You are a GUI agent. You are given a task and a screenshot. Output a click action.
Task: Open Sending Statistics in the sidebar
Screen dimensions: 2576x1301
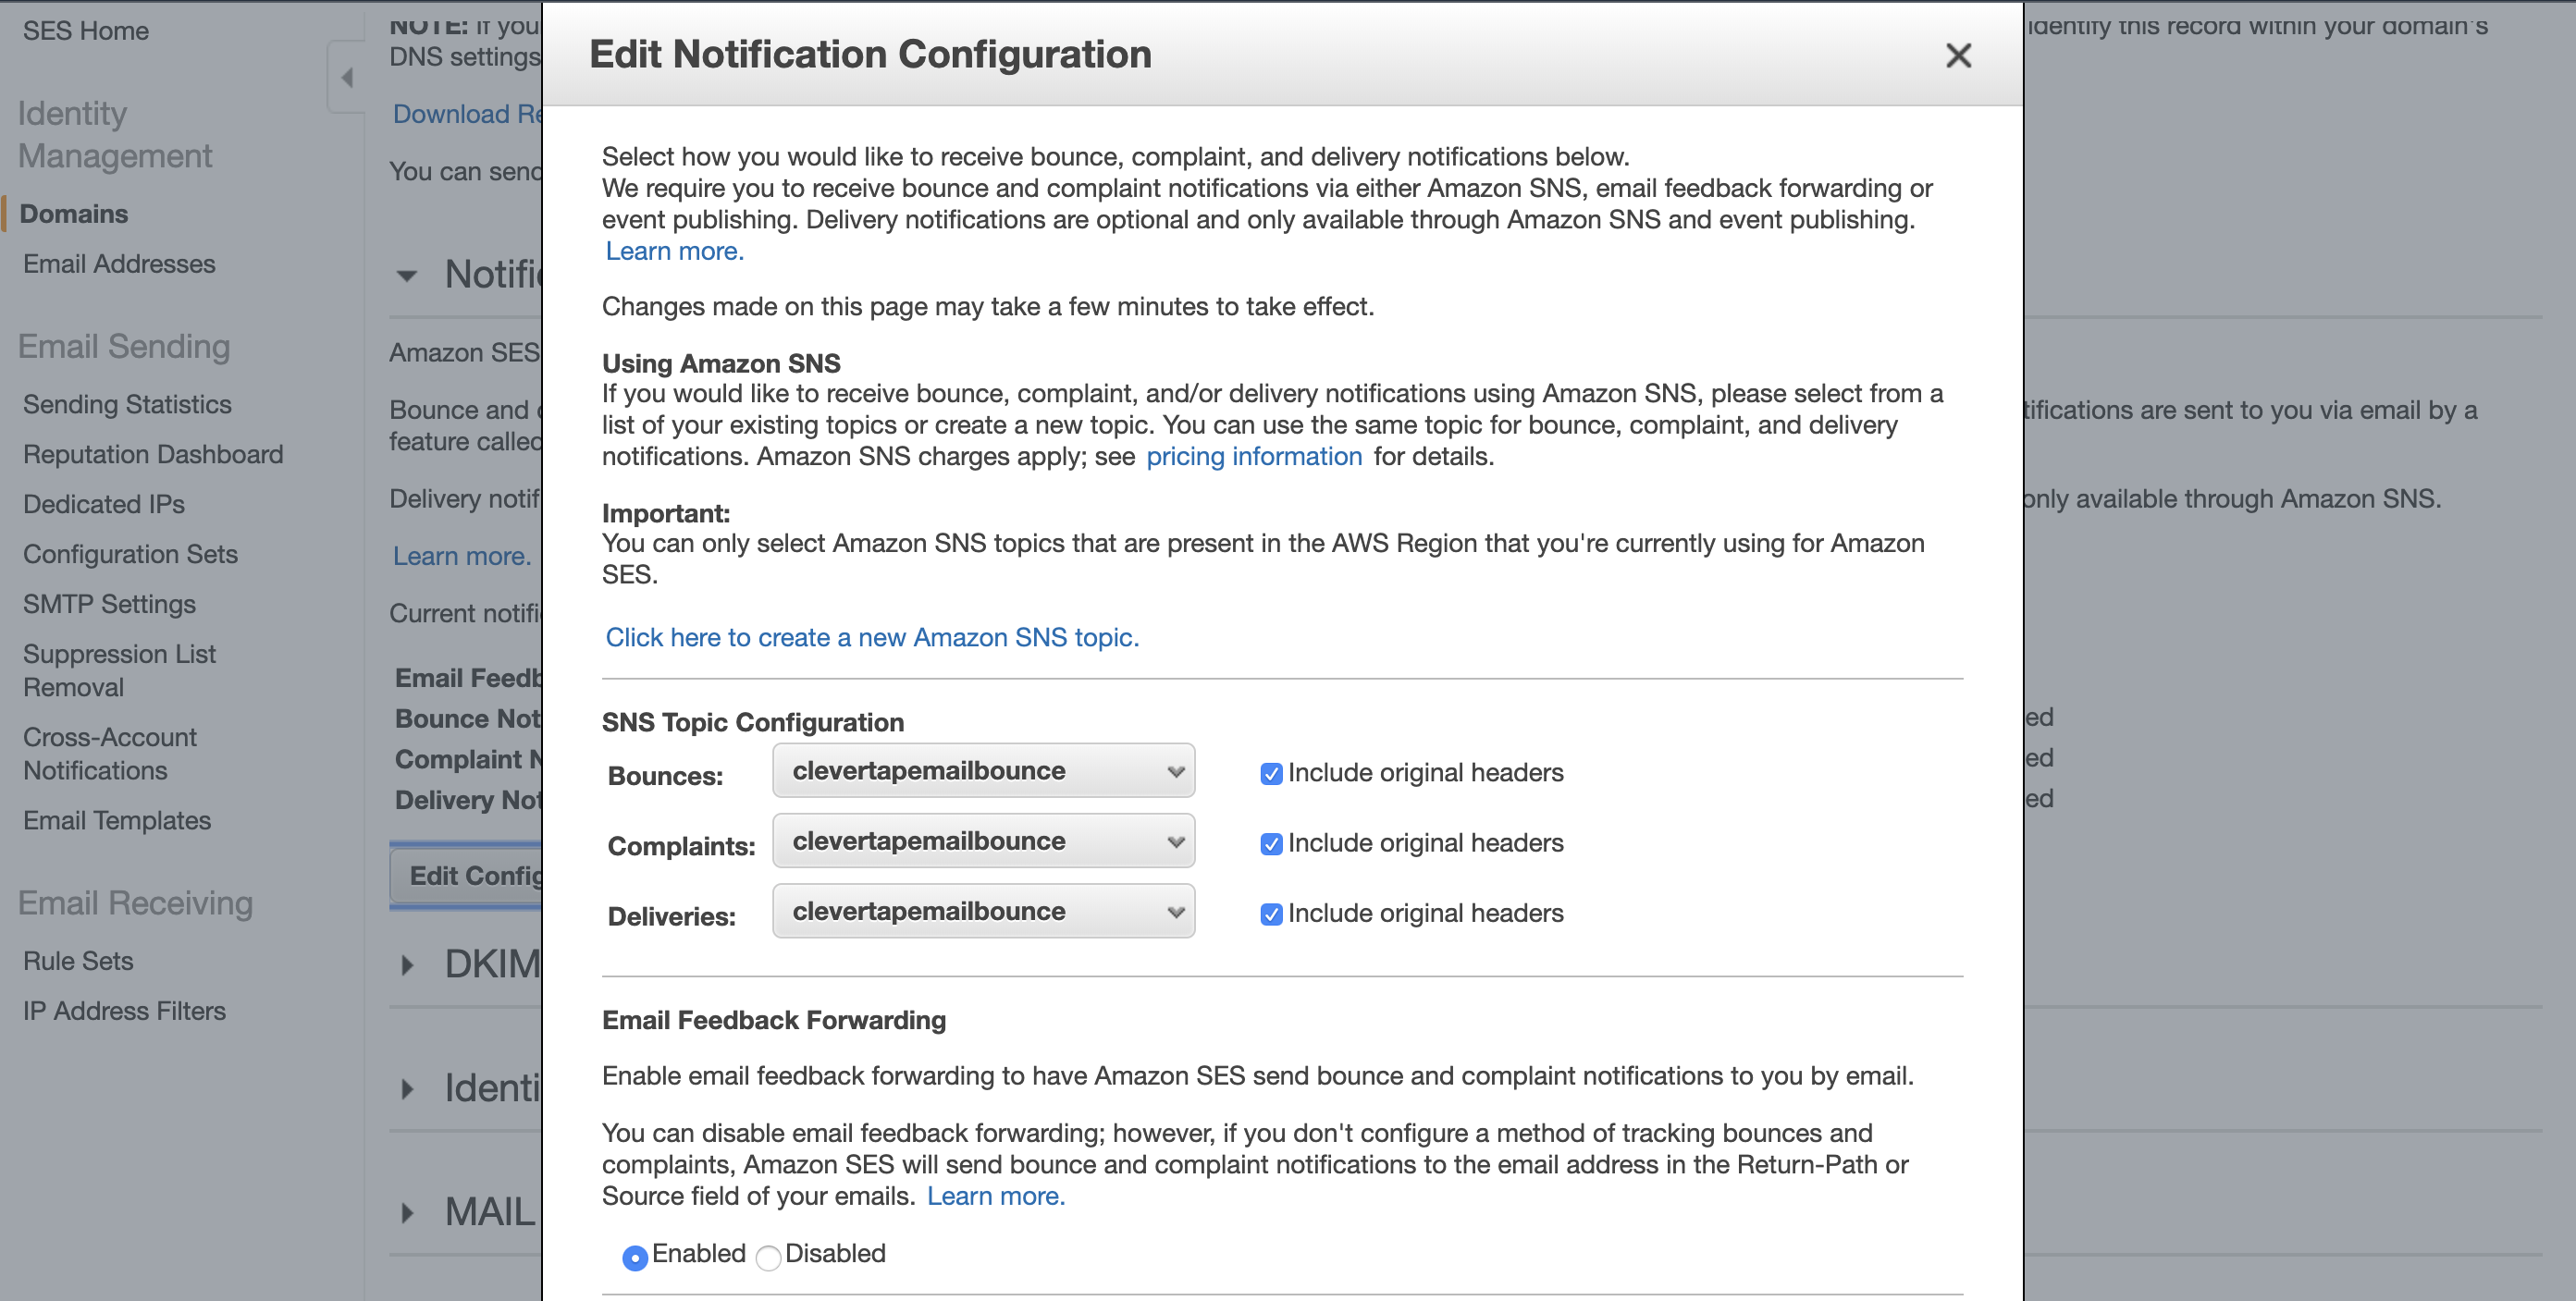coord(127,404)
